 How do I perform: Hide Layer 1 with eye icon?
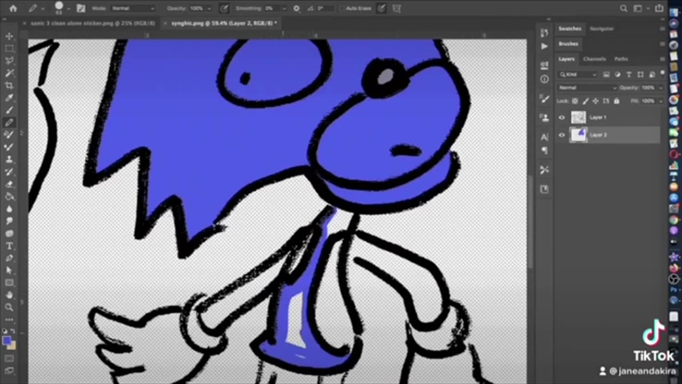click(562, 117)
